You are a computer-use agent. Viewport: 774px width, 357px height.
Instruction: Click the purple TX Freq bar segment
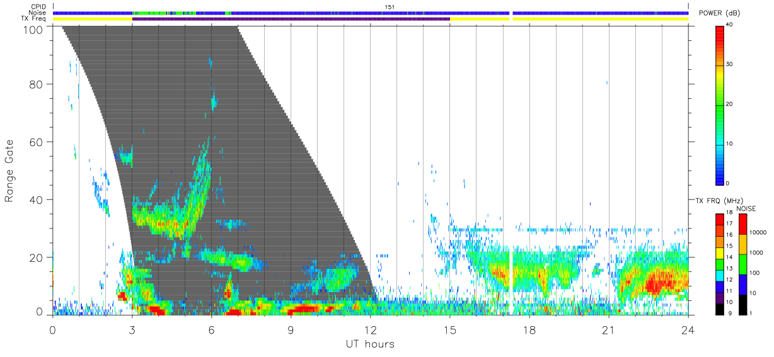point(291,19)
